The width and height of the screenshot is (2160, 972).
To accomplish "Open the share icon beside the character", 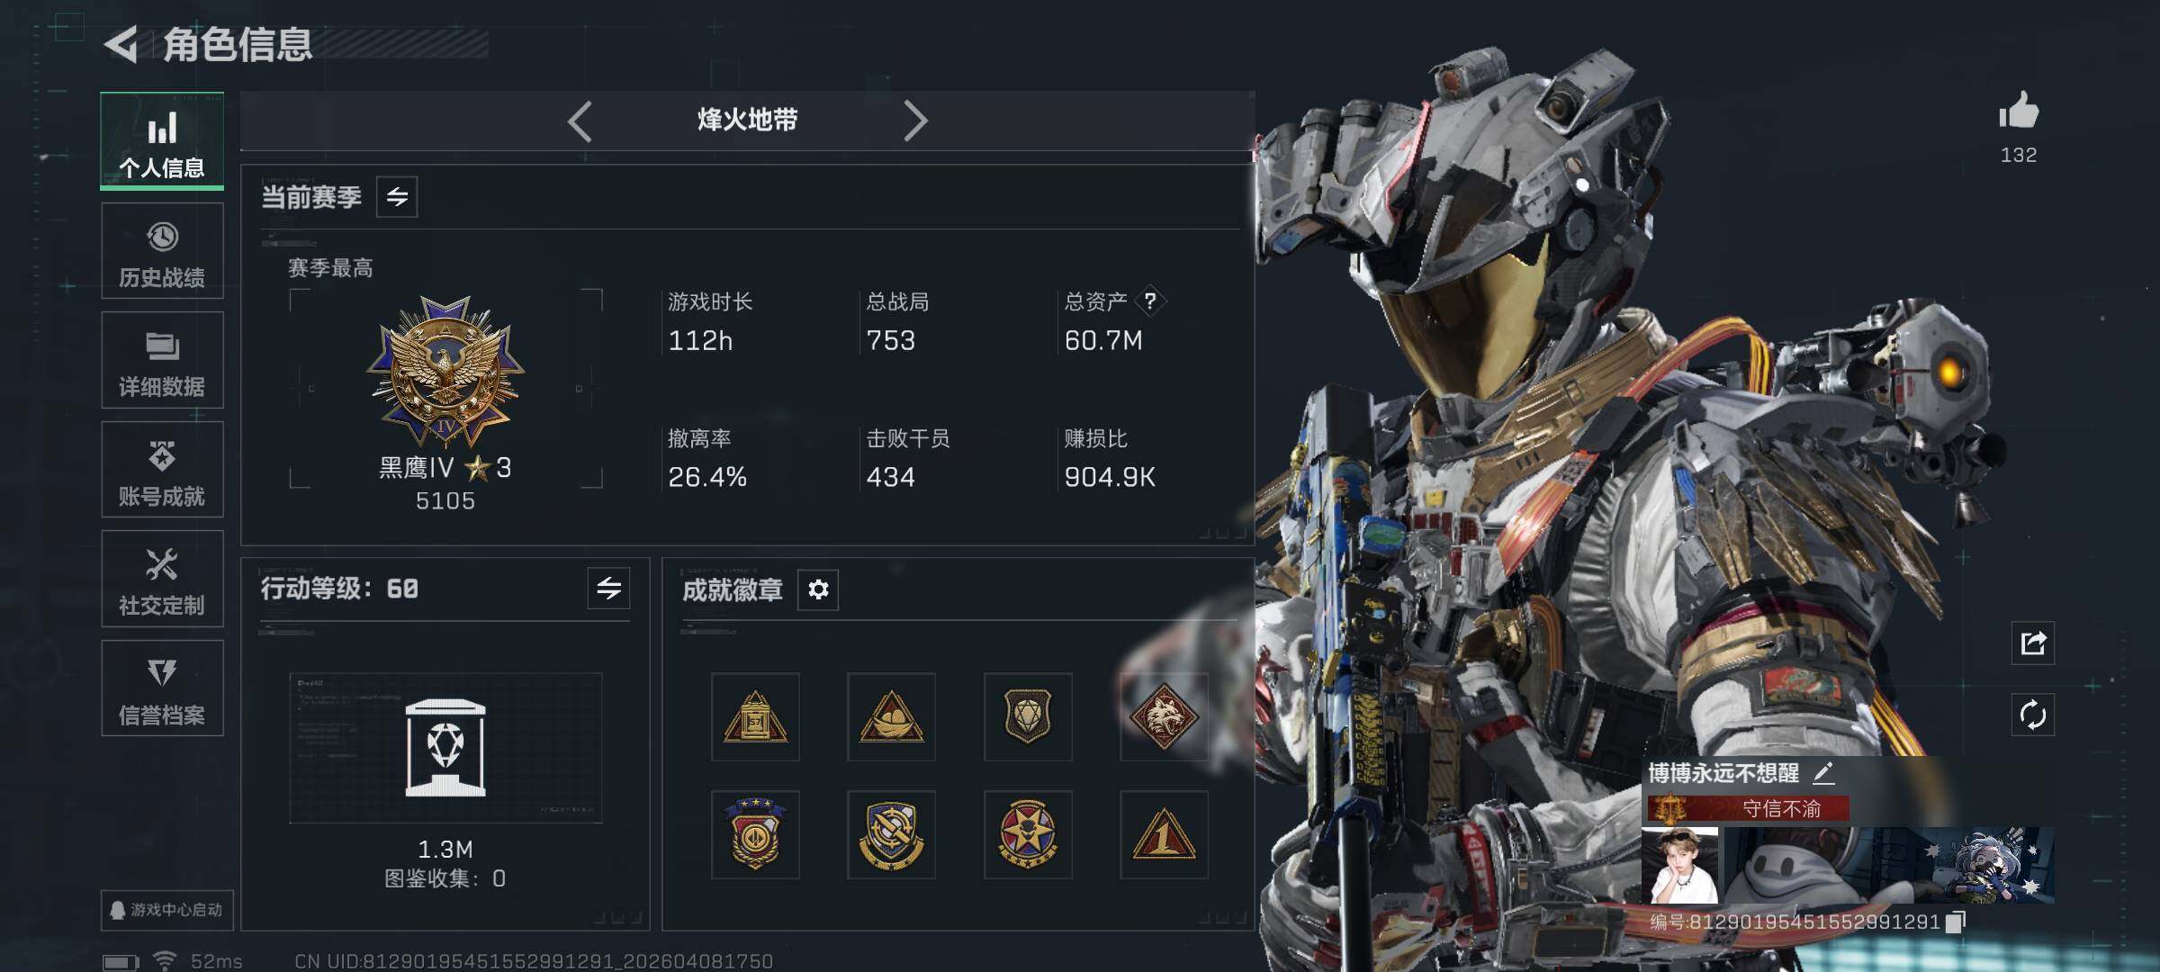I will pos(2033,643).
